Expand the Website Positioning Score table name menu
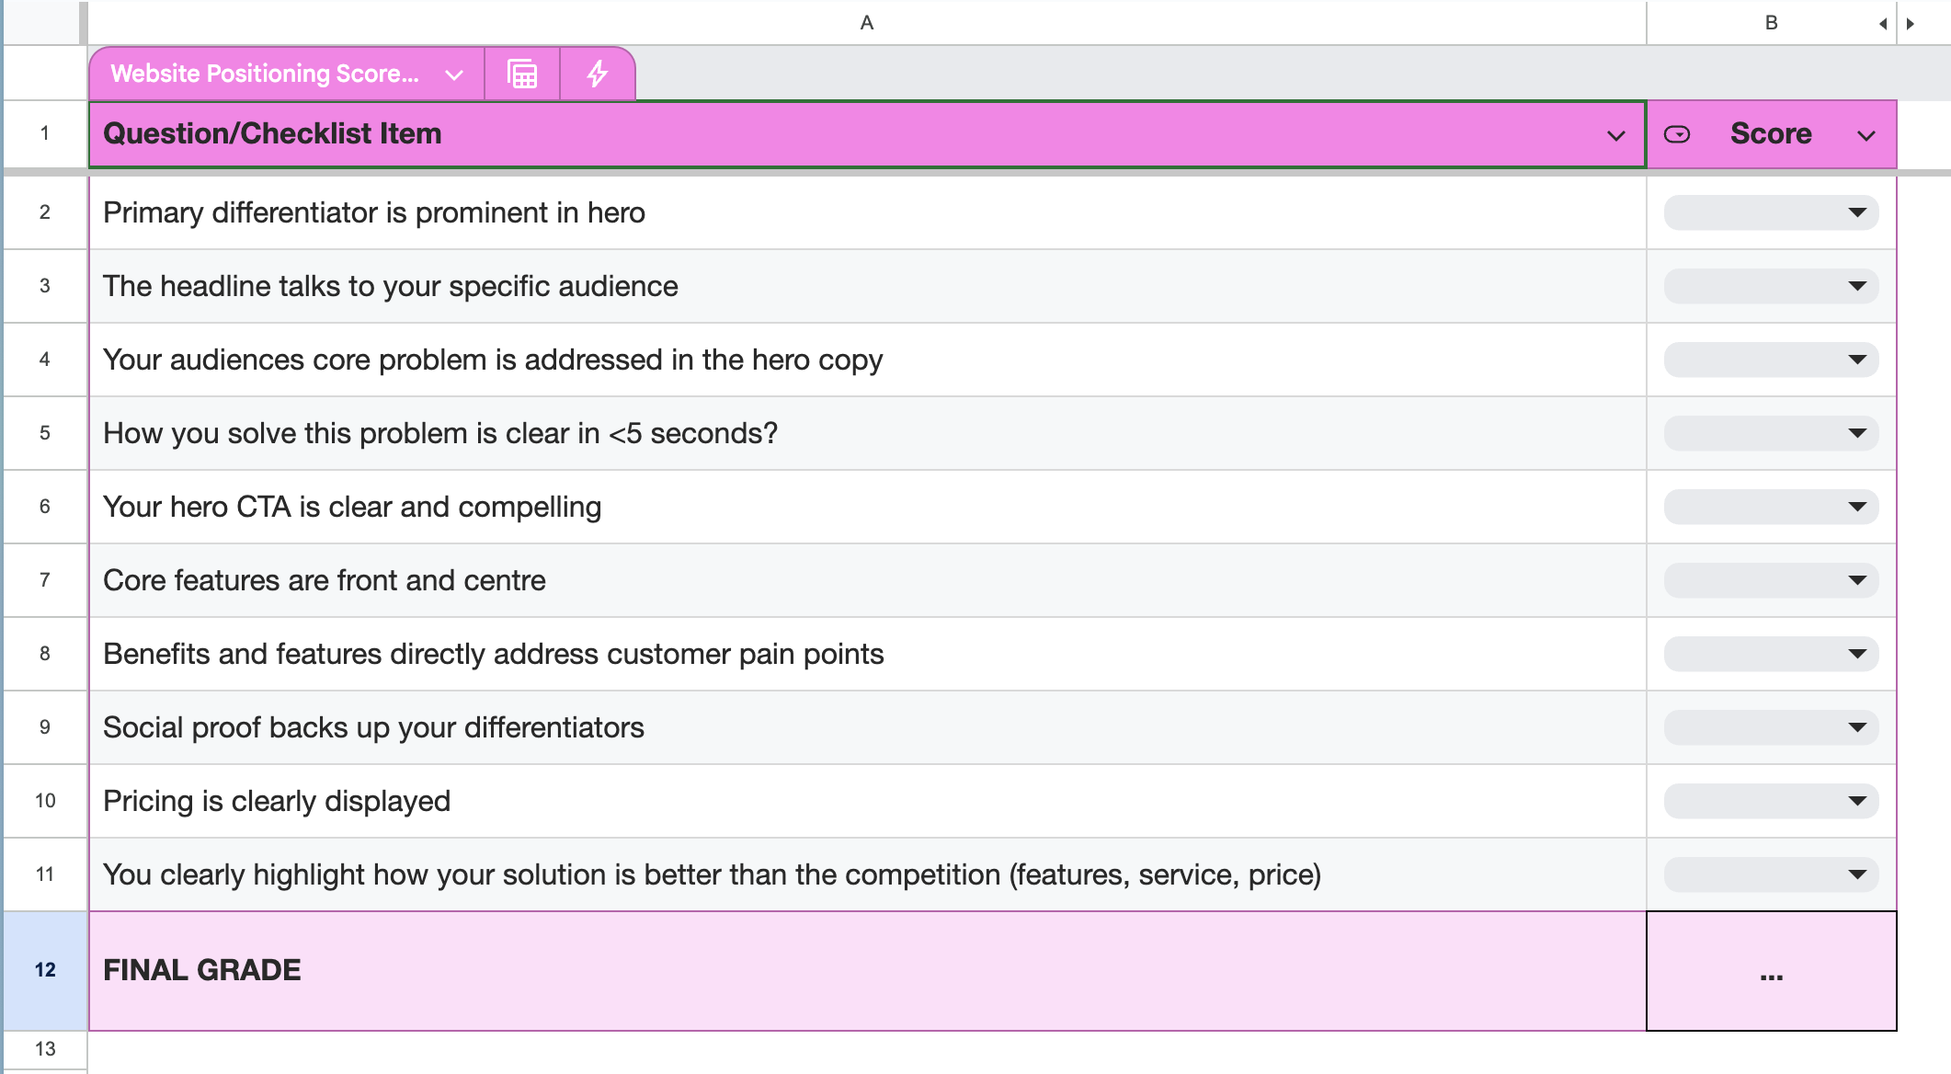Viewport: 1951px width, 1074px height. pos(453,74)
